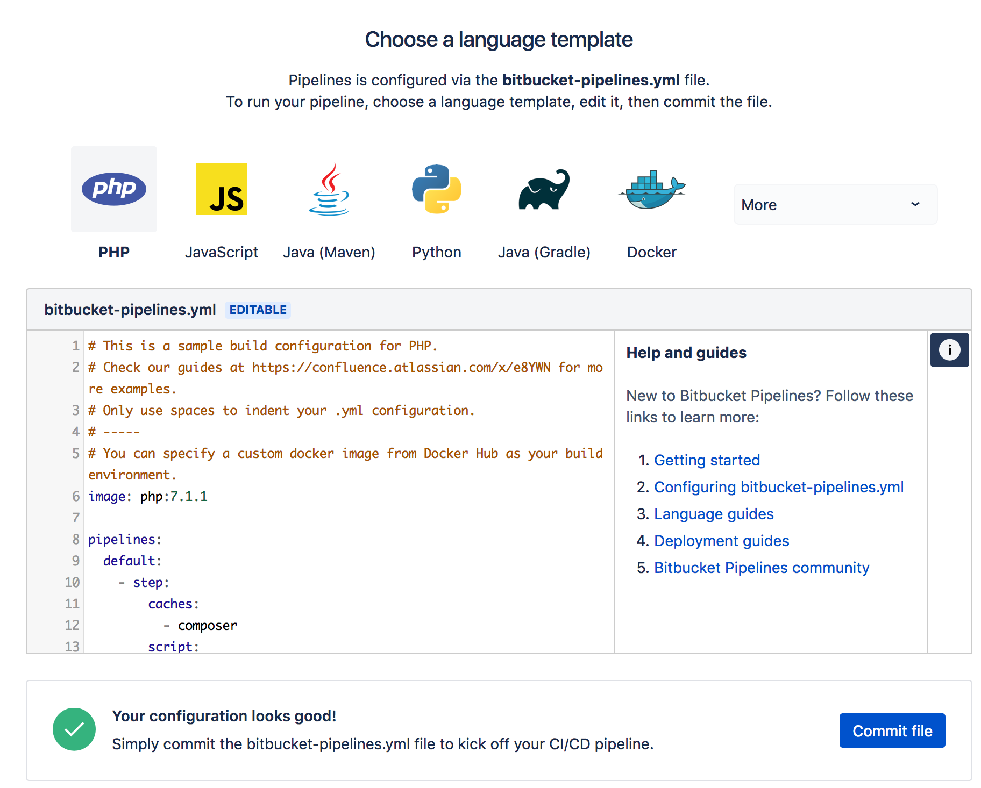Click the Java (Gradle) label
The width and height of the screenshot is (981, 788).
point(544,252)
